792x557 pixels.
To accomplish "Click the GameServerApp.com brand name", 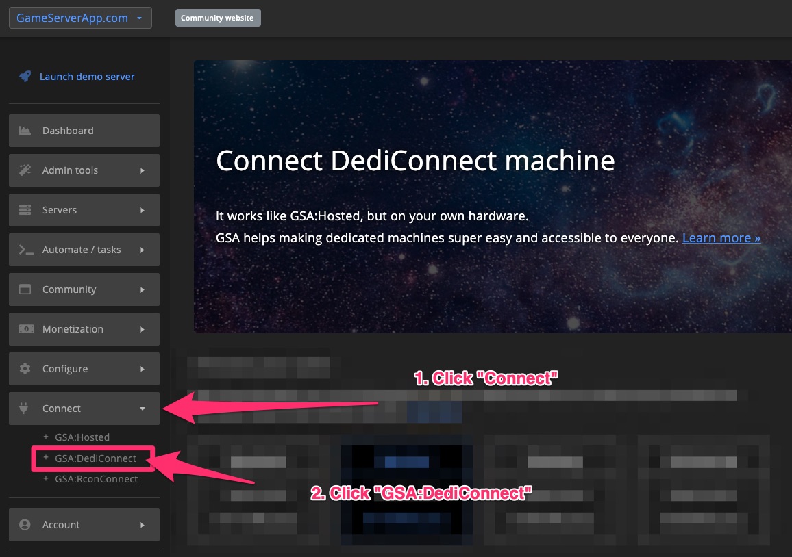I will coord(72,18).
